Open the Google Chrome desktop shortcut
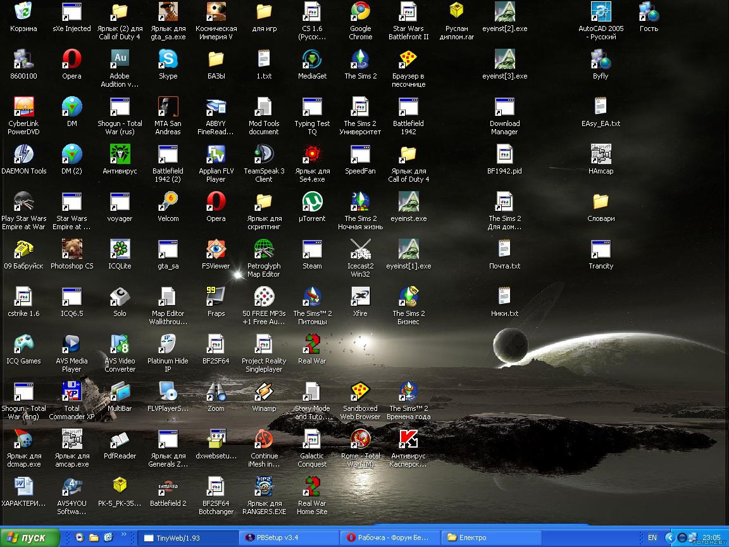Viewport: 729px width, 547px height. click(360, 12)
